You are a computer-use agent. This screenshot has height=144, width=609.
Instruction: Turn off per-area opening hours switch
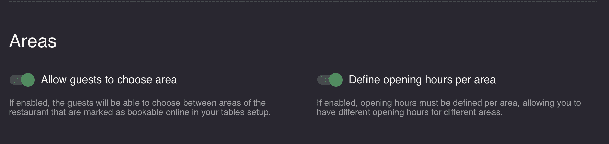tap(330, 80)
